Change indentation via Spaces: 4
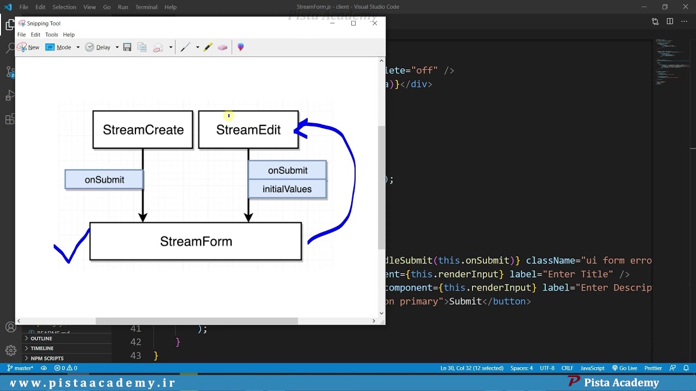 point(521,368)
